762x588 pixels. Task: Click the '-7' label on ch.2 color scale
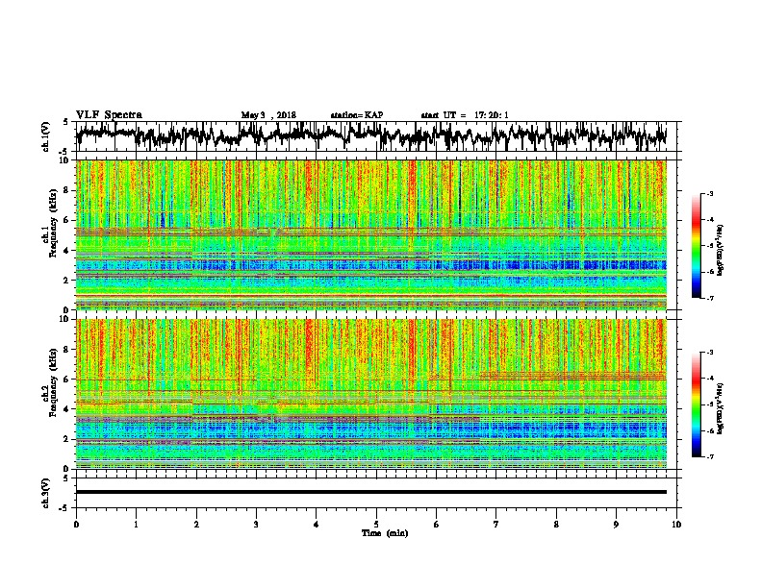pyautogui.click(x=709, y=457)
